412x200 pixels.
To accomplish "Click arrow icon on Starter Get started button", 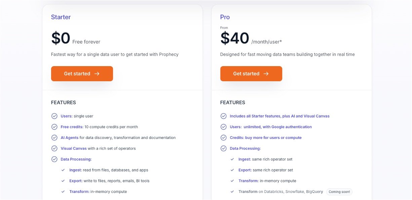I will (97, 74).
